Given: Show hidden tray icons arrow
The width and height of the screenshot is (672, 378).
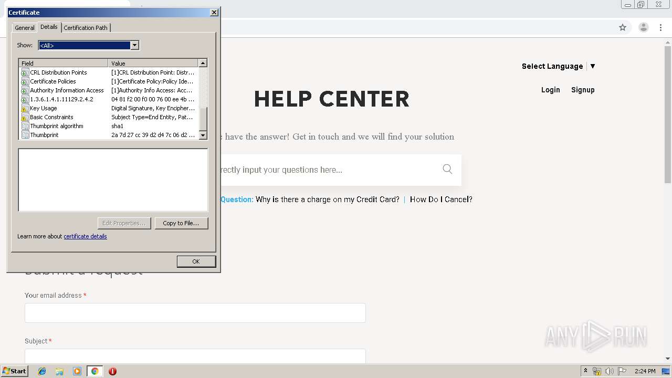Looking at the screenshot, I should (x=585, y=371).
